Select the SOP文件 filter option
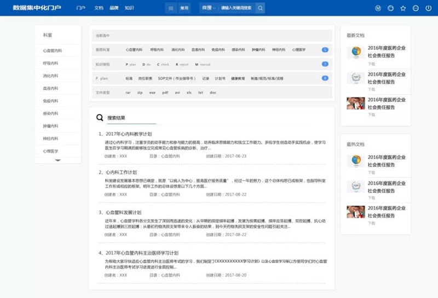The image size is (438, 298). pos(177,78)
